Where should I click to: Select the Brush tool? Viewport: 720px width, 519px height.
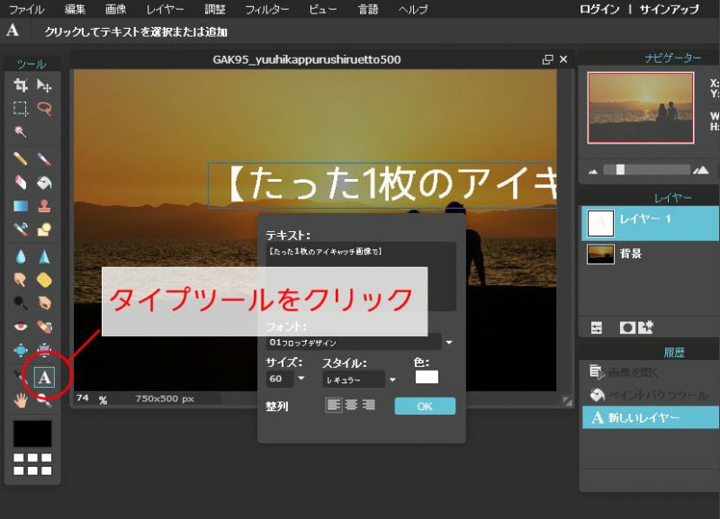tap(44, 159)
